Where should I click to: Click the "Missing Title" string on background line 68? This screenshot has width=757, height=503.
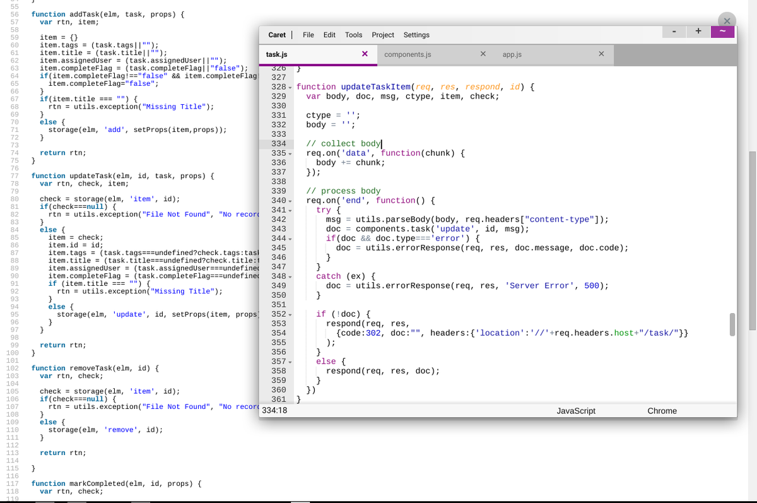[x=175, y=107]
